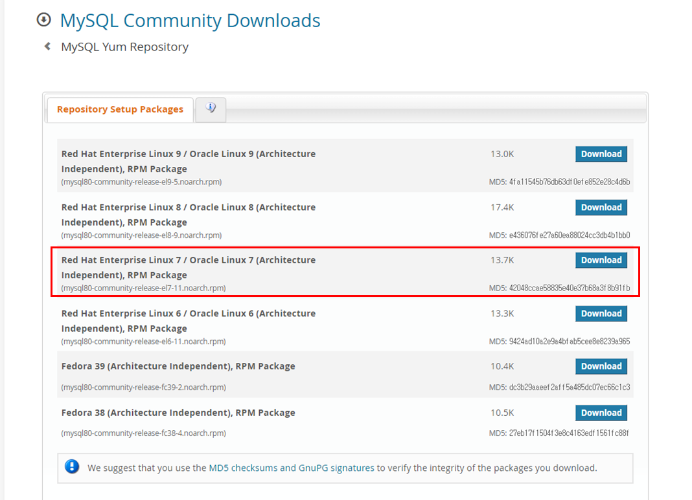Open MD5 checksums and GnuPG signatures link
Viewport: 692px width, 500px height.
coord(292,468)
